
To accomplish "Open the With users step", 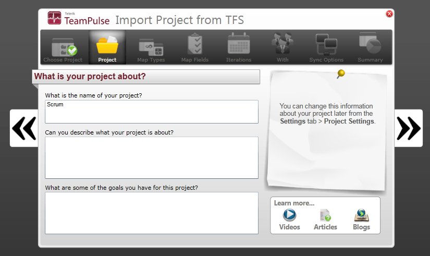I will click(x=282, y=47).
